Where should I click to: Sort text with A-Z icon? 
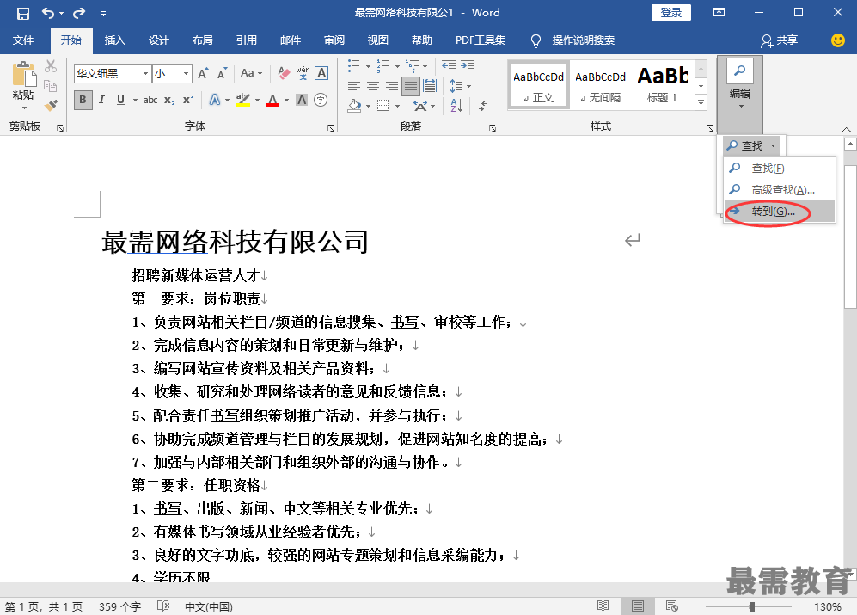point(457,105)
